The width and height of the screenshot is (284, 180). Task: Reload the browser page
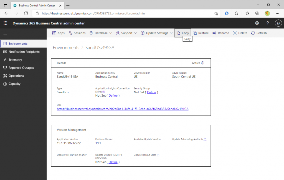click(26, 13)
